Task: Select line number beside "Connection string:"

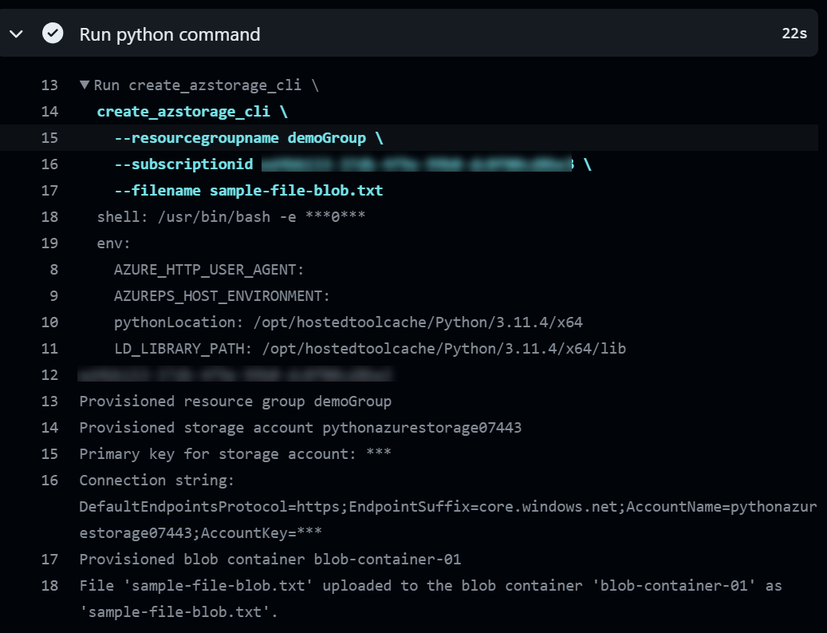Action: 49,480
